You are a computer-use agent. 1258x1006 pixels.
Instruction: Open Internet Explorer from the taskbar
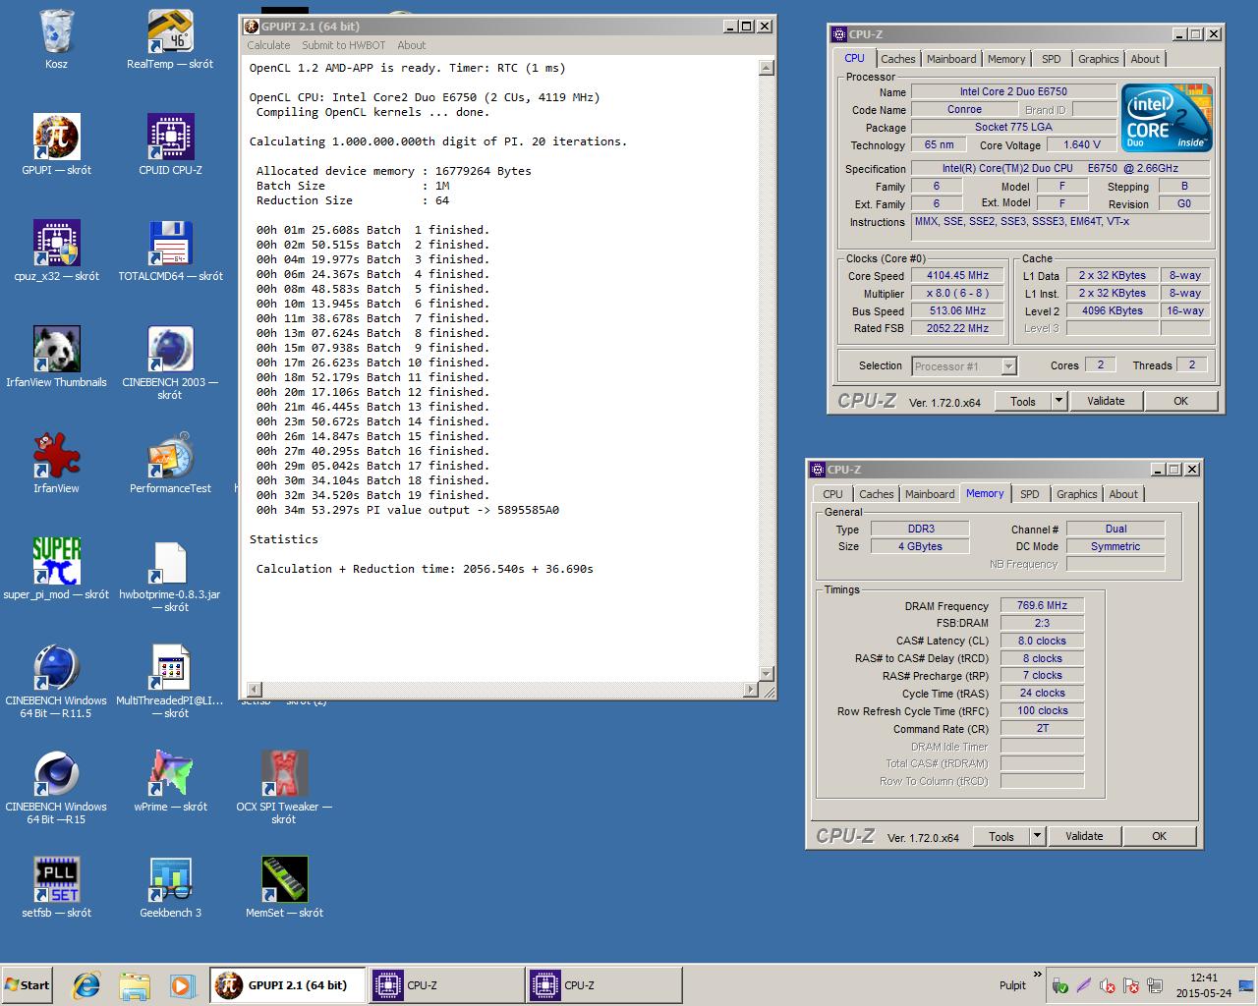[86, 984]
